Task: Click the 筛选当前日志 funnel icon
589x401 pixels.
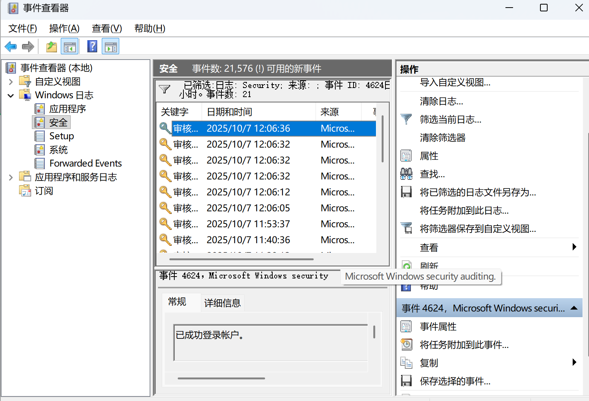Action: 406,120
